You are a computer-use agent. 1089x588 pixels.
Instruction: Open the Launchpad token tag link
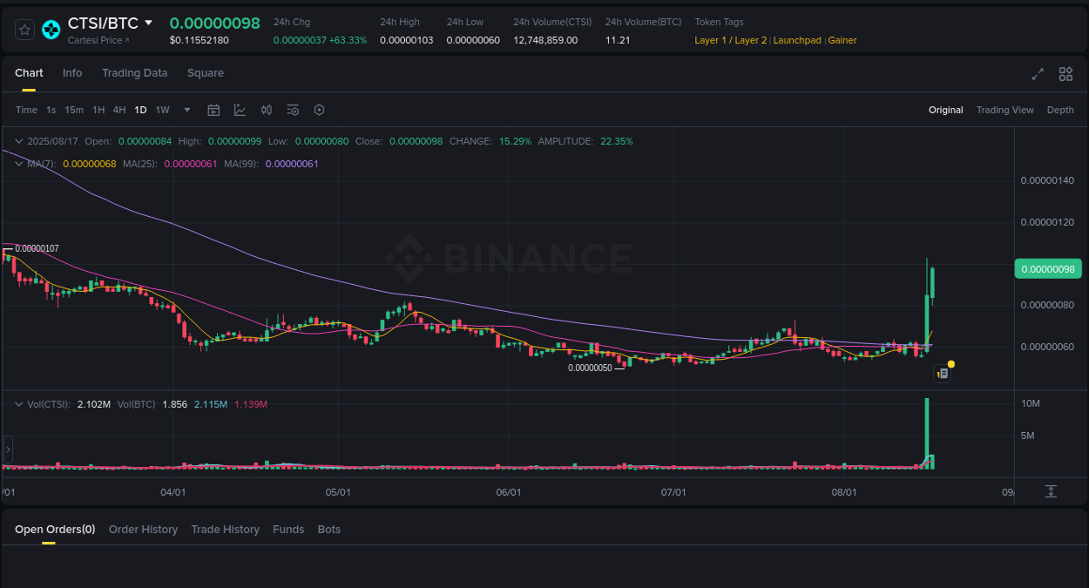click(797, 40)
